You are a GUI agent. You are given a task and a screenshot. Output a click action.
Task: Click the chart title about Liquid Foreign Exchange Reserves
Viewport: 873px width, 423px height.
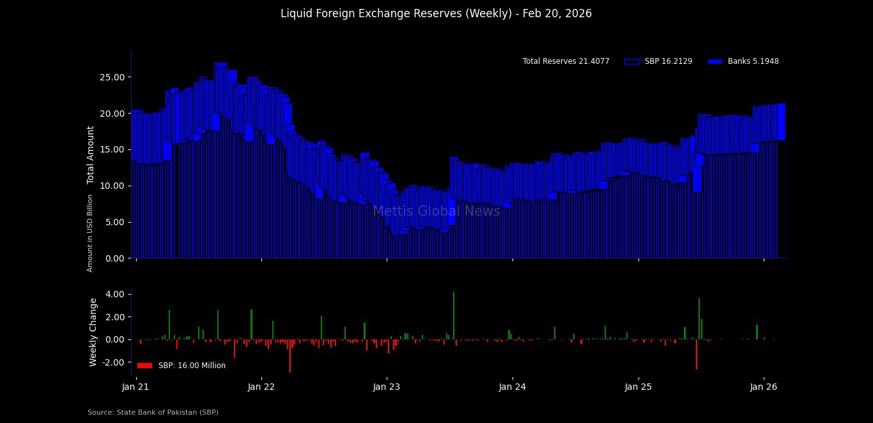click(x=436, y=13)
